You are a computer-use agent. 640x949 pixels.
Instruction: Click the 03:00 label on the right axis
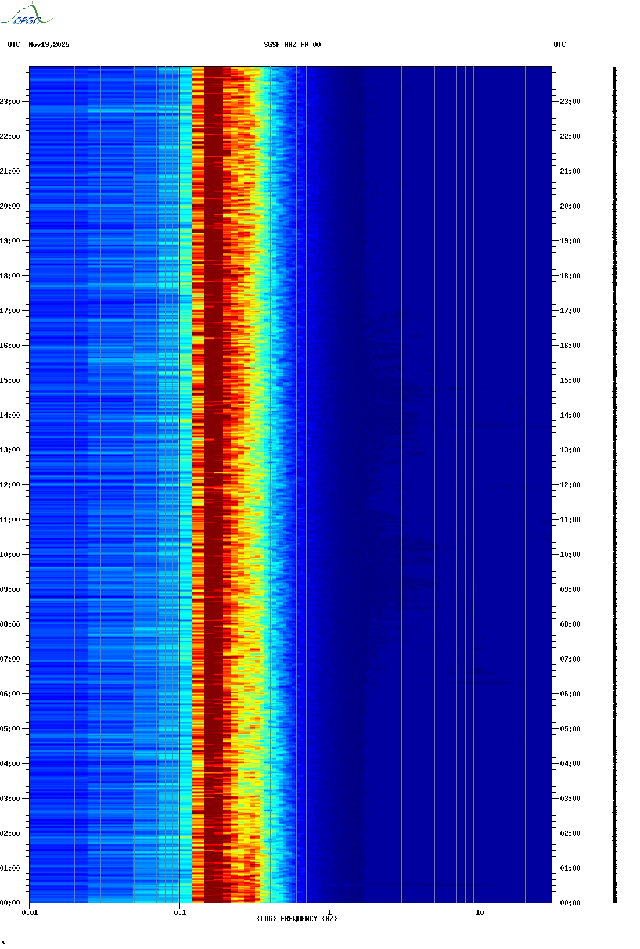click(570, 799)
